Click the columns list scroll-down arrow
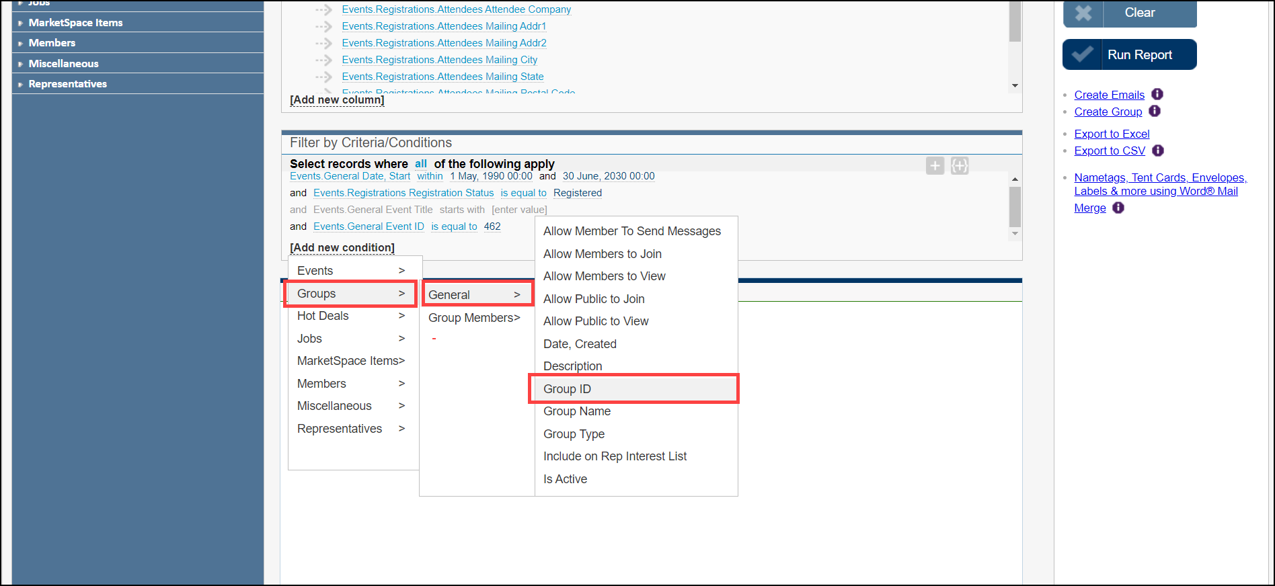The image size is (1275, 586). pos(1015,85)
